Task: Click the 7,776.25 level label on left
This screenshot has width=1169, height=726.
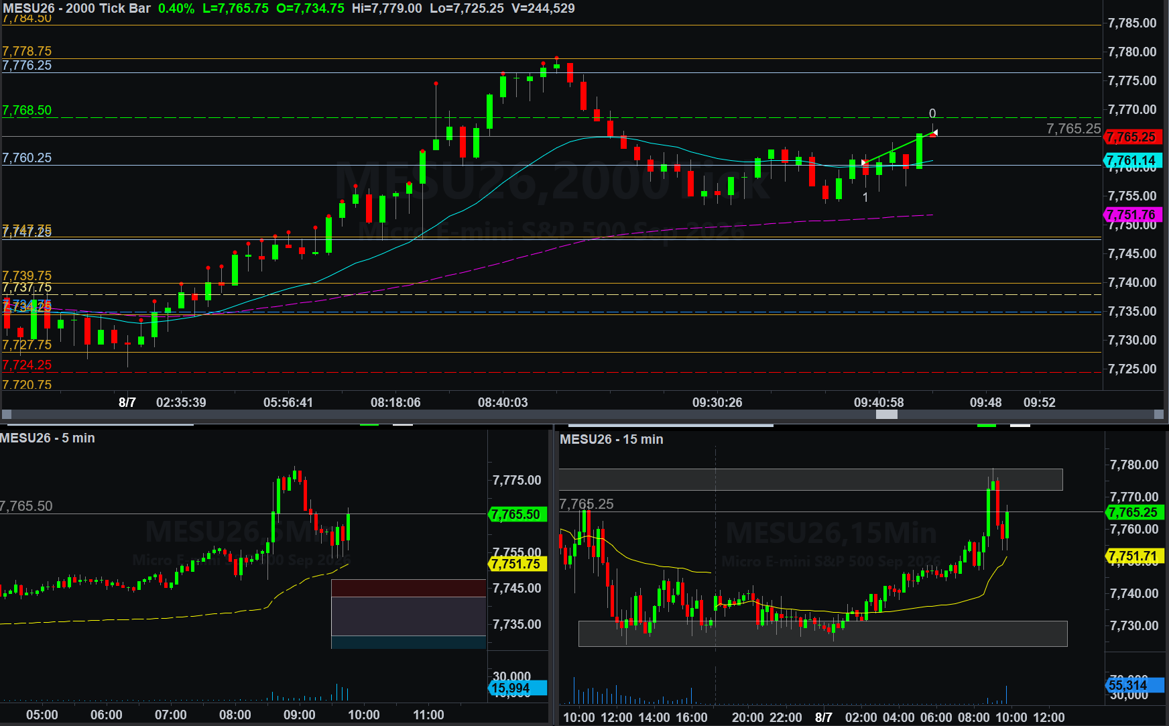Action: (27, 66)
